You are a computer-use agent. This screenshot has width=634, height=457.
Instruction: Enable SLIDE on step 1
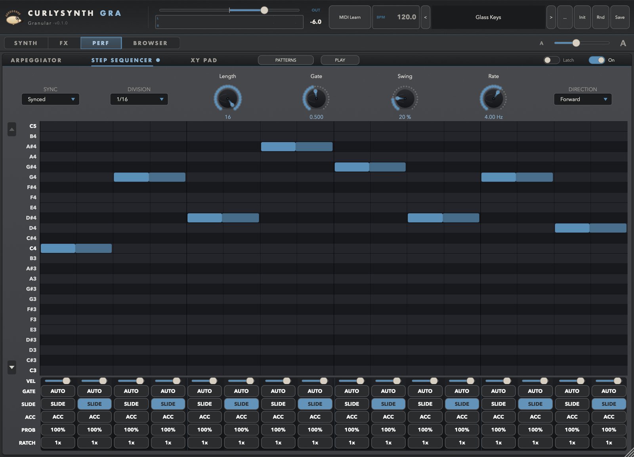tap(58, 404)
